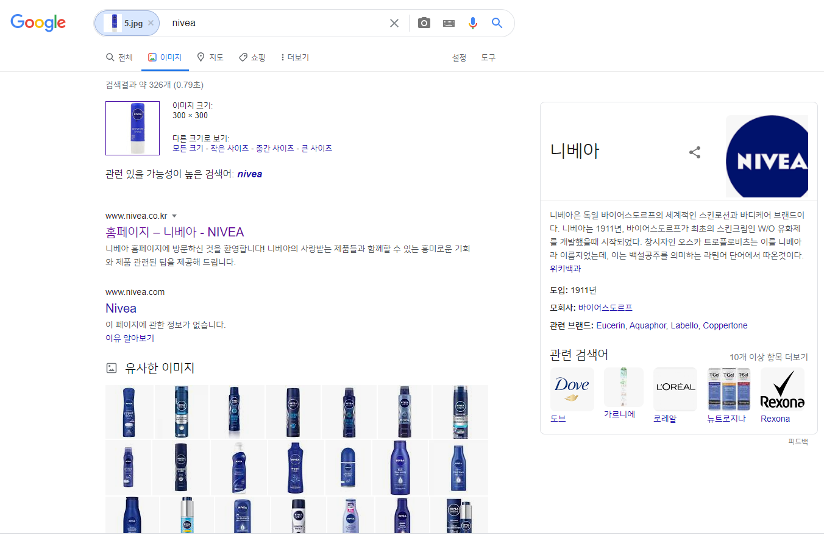Image resolution: width=824 pixels, height=535 pixels.
Task: Open 홈페이지 – 니베아 - NIVEA result
Action: tap(174, 232)
